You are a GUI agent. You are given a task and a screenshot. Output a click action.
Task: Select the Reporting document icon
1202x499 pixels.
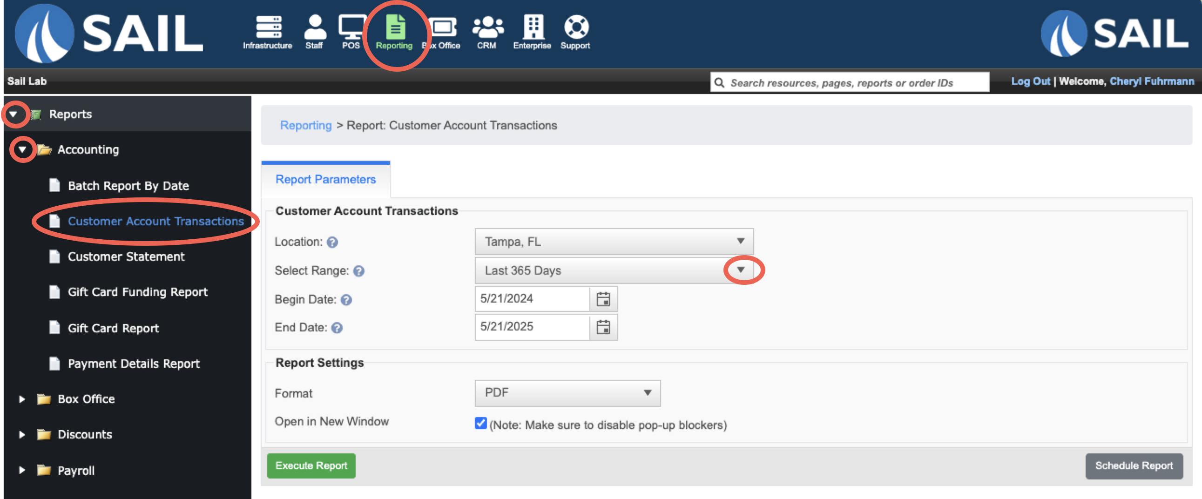[395, 26]
